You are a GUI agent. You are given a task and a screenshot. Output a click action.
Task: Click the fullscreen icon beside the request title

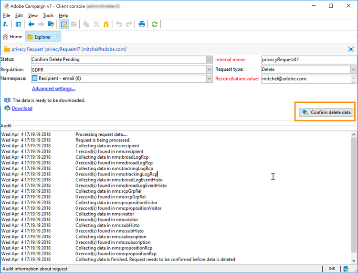[351, 49]
